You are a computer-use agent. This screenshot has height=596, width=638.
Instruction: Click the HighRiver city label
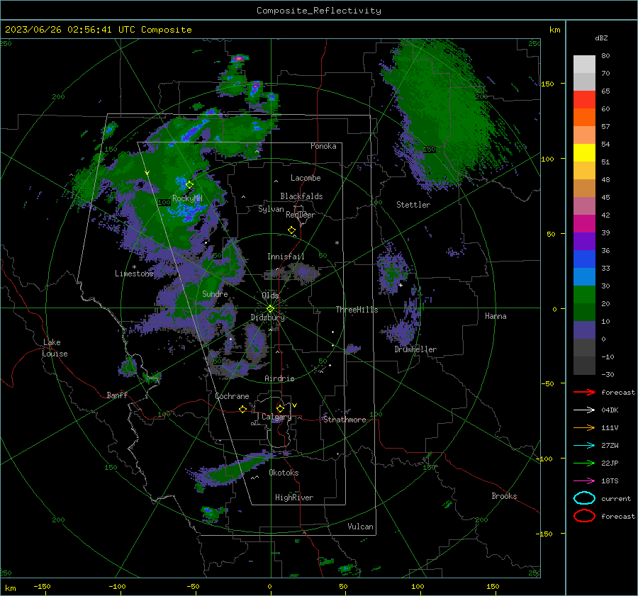pos(294,497)
